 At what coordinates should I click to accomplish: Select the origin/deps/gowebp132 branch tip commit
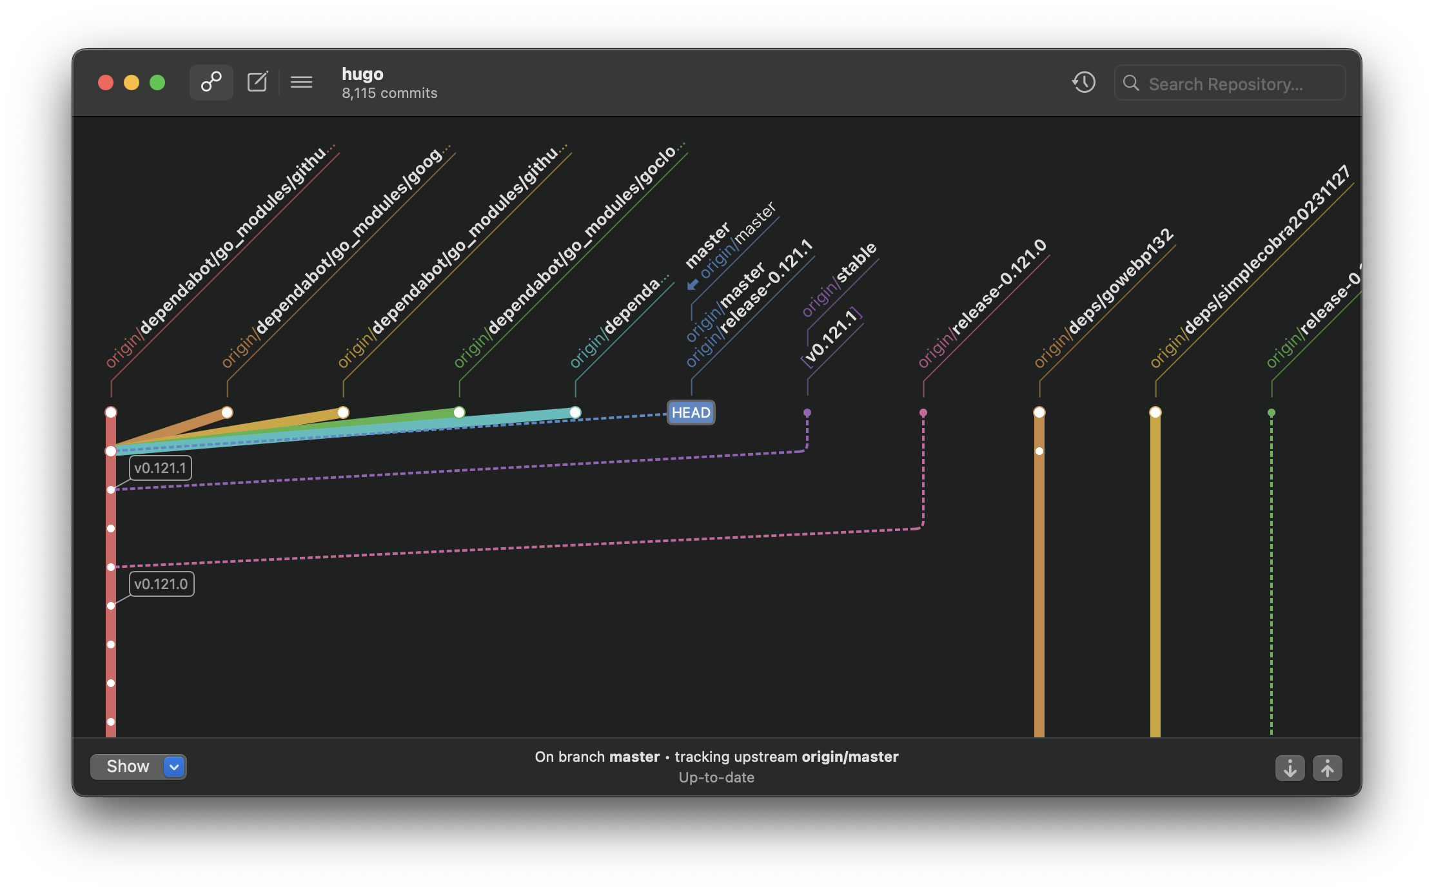(x=1039, y=412)
